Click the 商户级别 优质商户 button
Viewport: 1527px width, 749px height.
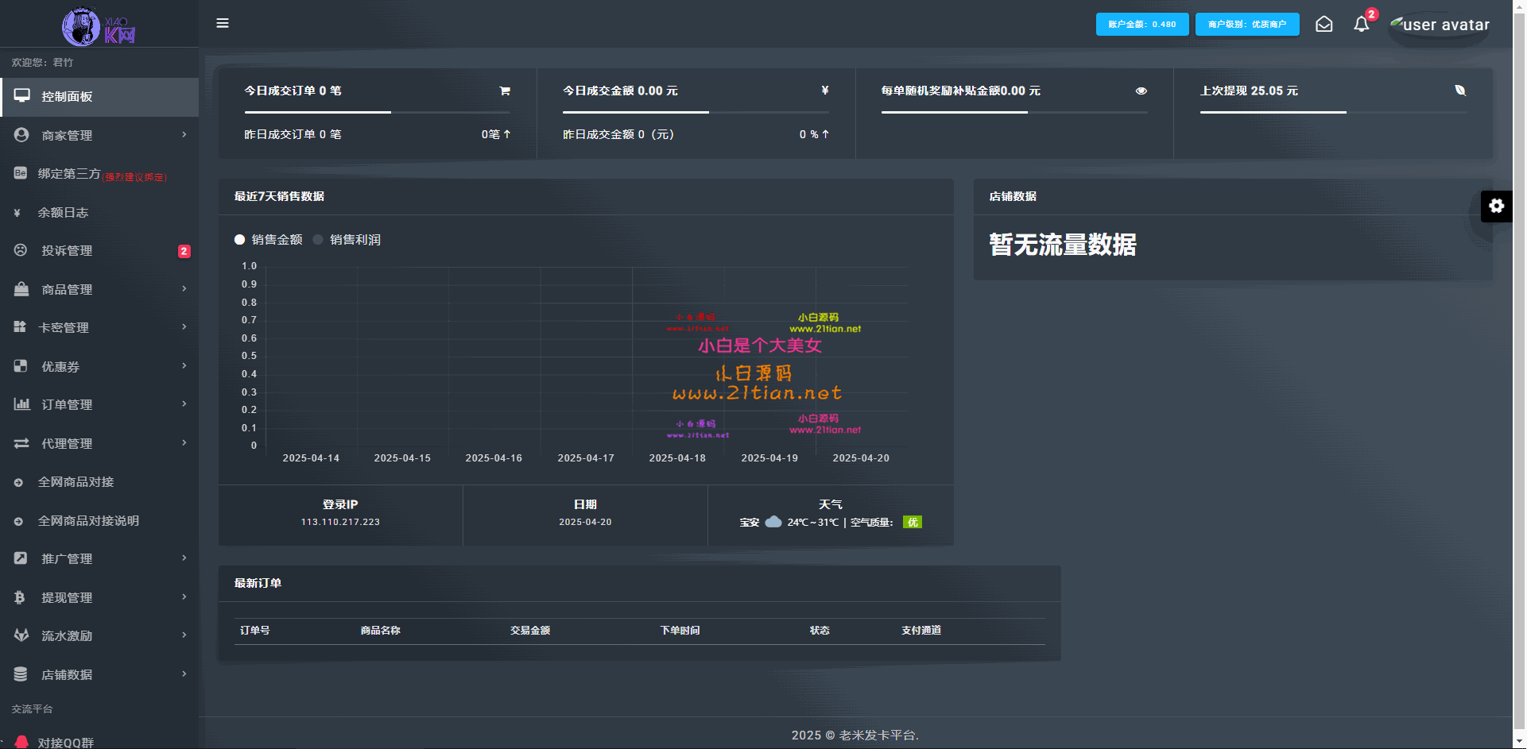pyautogui.click(x=1247, y=25)
